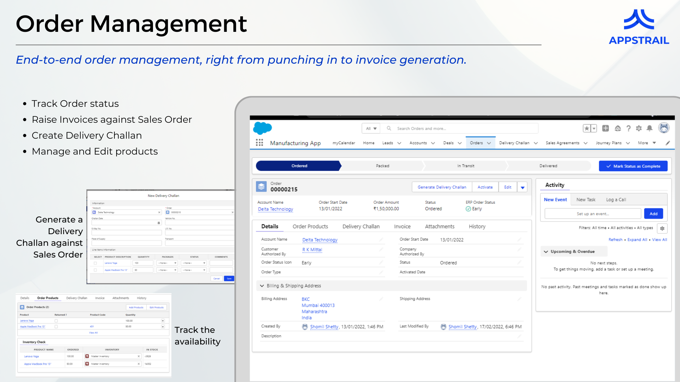Image resolution: width=680 pixels, height=382 pixels.
Task: Open Packages dropdown for Lenovo Yoga row
Action: click(x=167, y=263)
